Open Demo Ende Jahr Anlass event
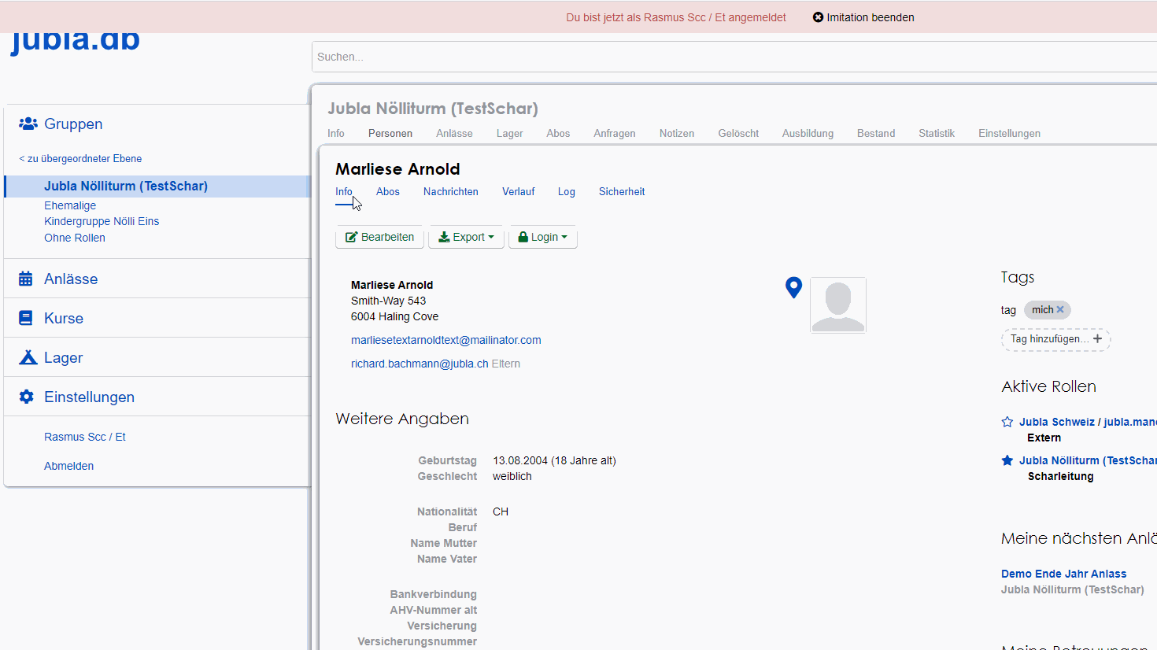Image resolution: width=1157 pixels, height=650 pixels. [1063, 574]
